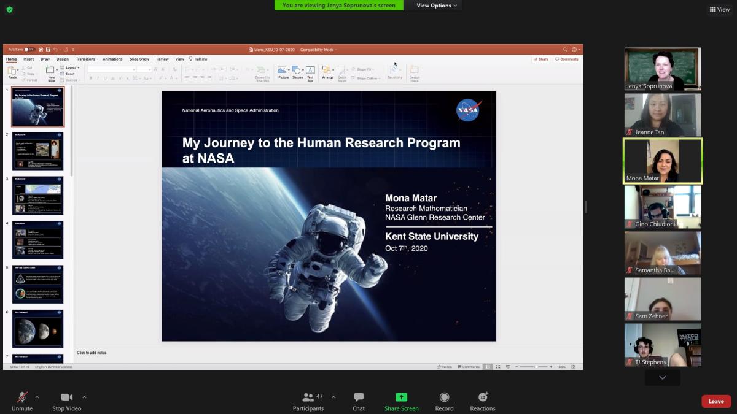
Task: Toggle the AutoSave switch
Action: click(x=29, y=50)
